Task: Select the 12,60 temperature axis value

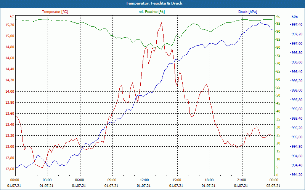Action: tap(10, 169)
